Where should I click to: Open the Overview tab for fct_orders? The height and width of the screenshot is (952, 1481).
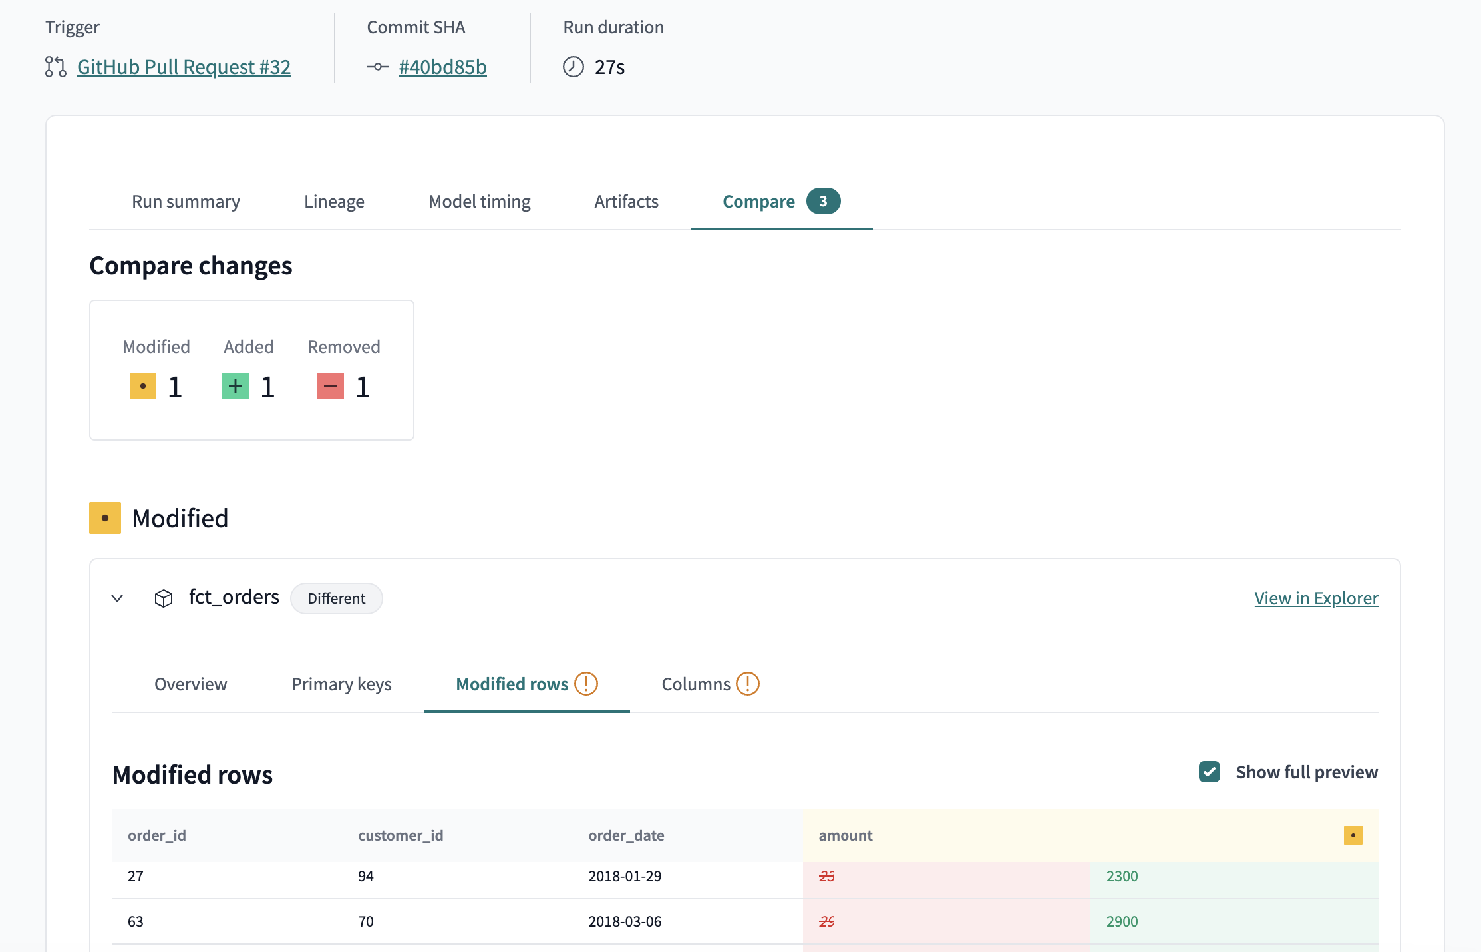pyautogui.click(x=191, y=684)
